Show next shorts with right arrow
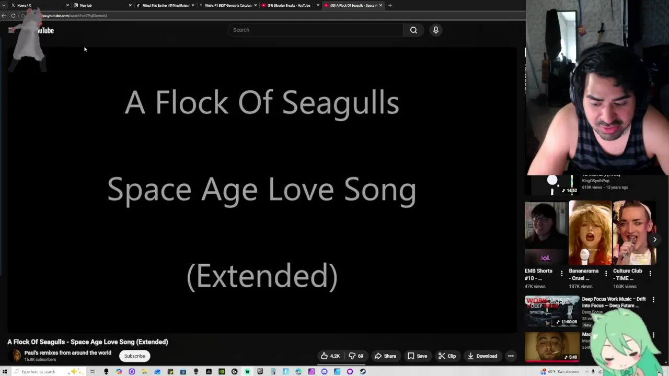The width and height of the screenshot is (669, 376). 654,240
